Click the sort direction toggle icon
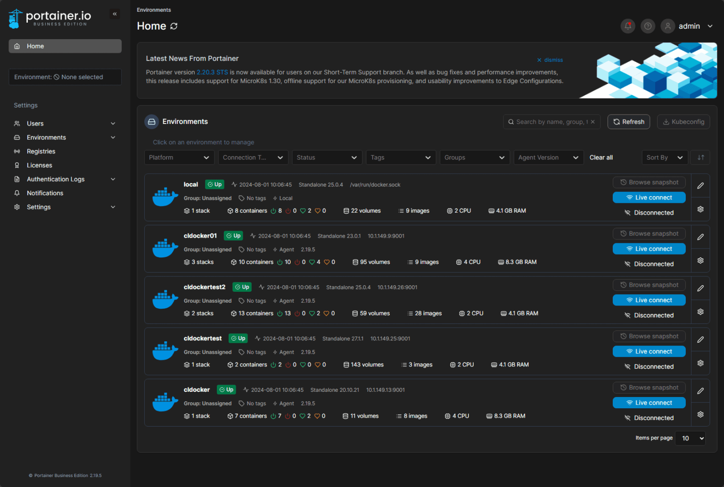724x487 pixels. pos(700,157)
